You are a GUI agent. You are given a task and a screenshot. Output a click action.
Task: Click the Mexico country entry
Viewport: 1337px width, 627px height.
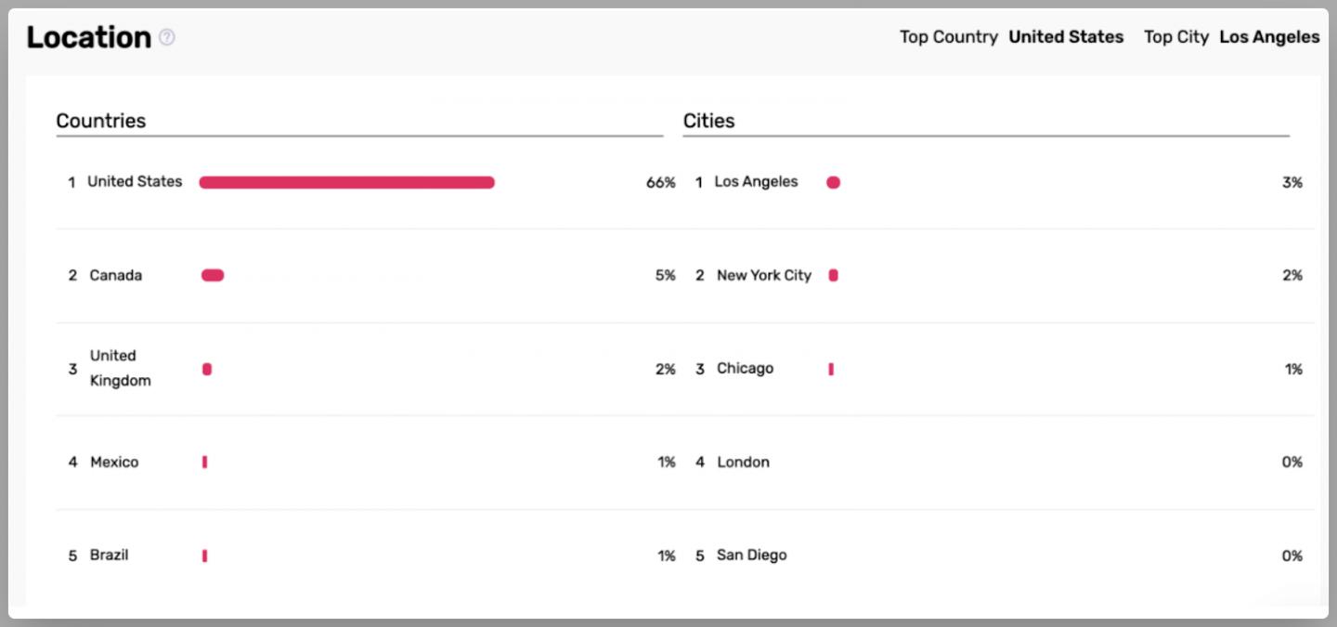tap(114, 462)
